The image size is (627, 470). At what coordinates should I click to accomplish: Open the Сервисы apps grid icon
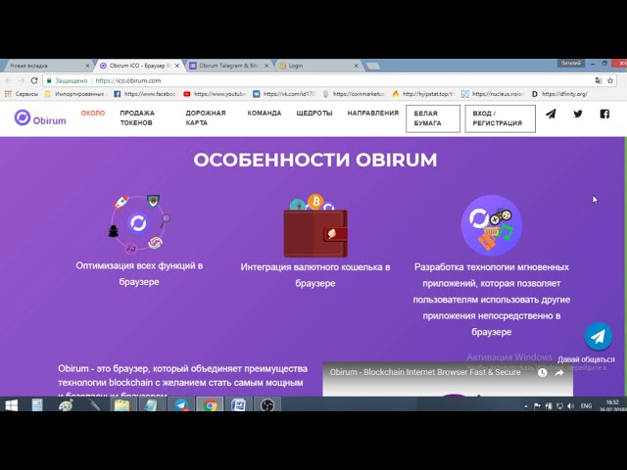8,94
